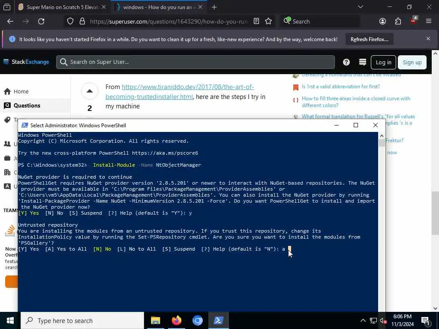This screenshot has height=329, width=439.
Task: Open the blue browser taskbar icon
Action: coord(197,320)
